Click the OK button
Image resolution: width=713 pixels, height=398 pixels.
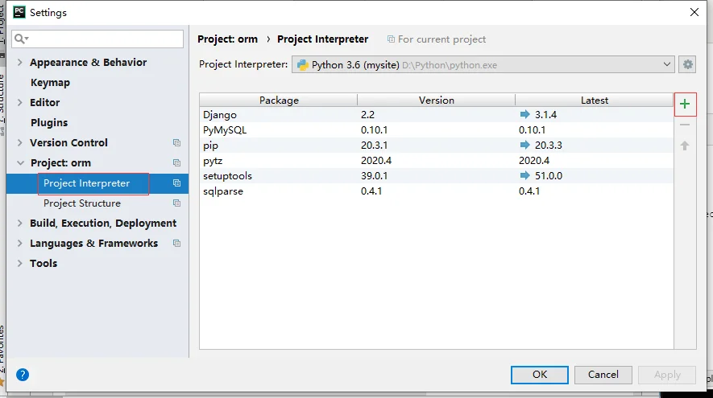(539, 375)
